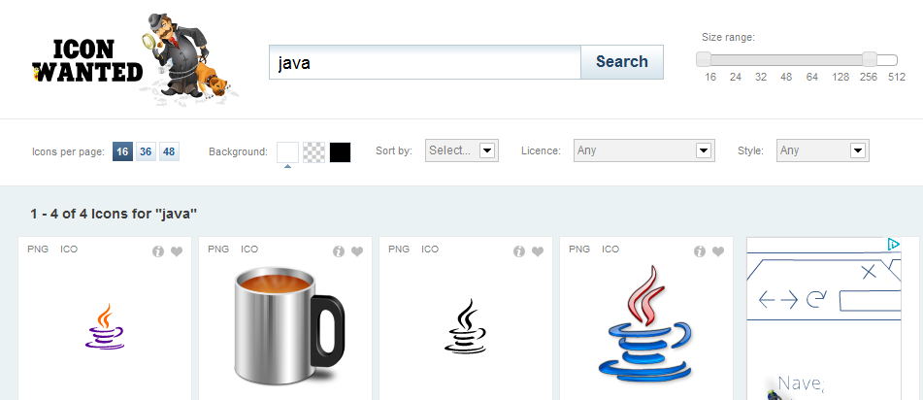923x400 pixels.
Task: Set icons per page to 36
Action: [146, 151]
